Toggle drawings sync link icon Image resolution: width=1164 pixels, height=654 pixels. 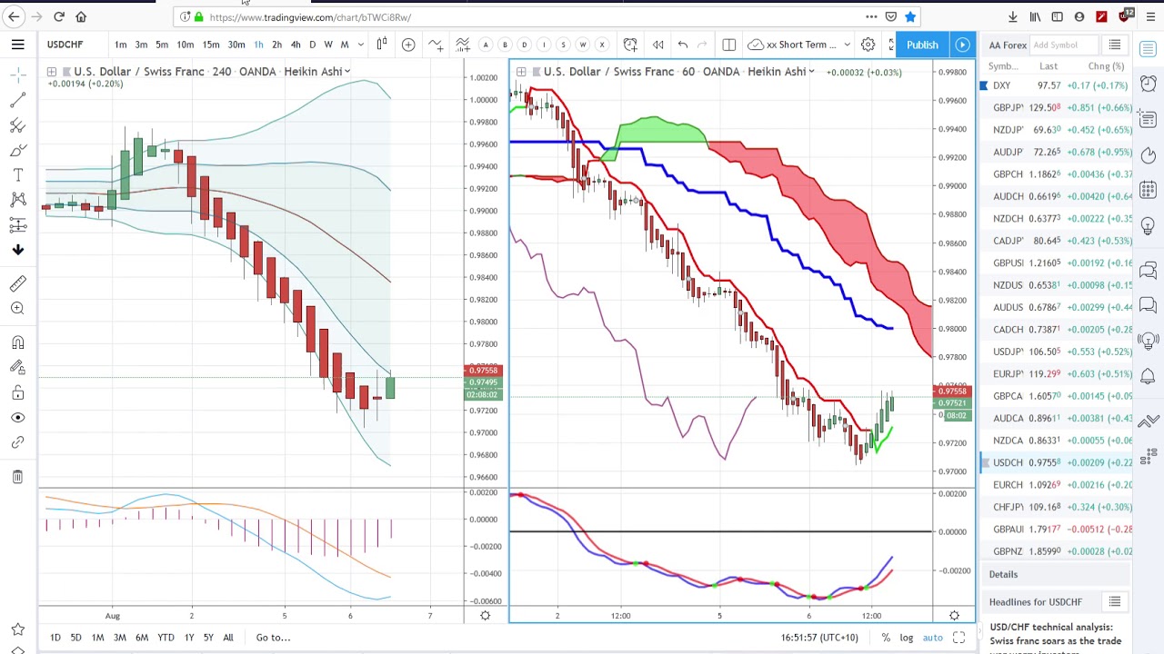point(17,441)
